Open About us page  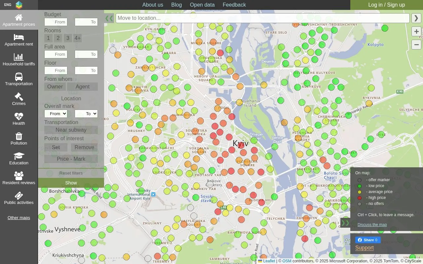click(x=153, y=5)
